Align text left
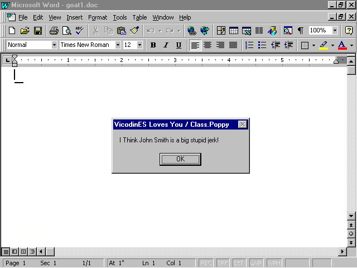357x268 pixels. (x=195, y=45)
